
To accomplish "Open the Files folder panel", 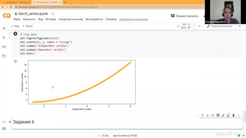I will (x=4, y=55).
